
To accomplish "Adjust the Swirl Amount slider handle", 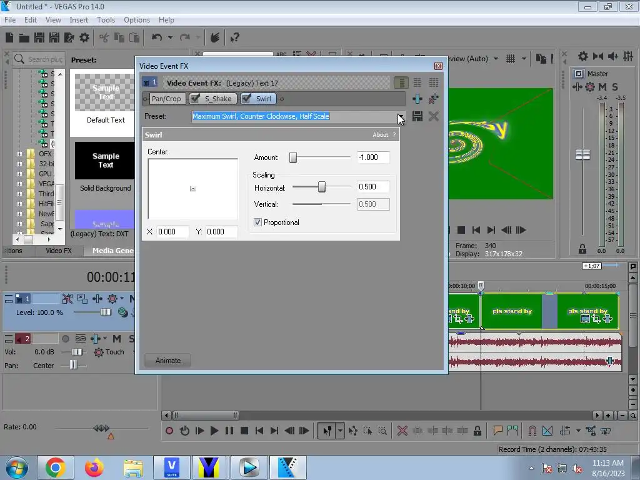I will pyautogui.click(x=293, y=157).
